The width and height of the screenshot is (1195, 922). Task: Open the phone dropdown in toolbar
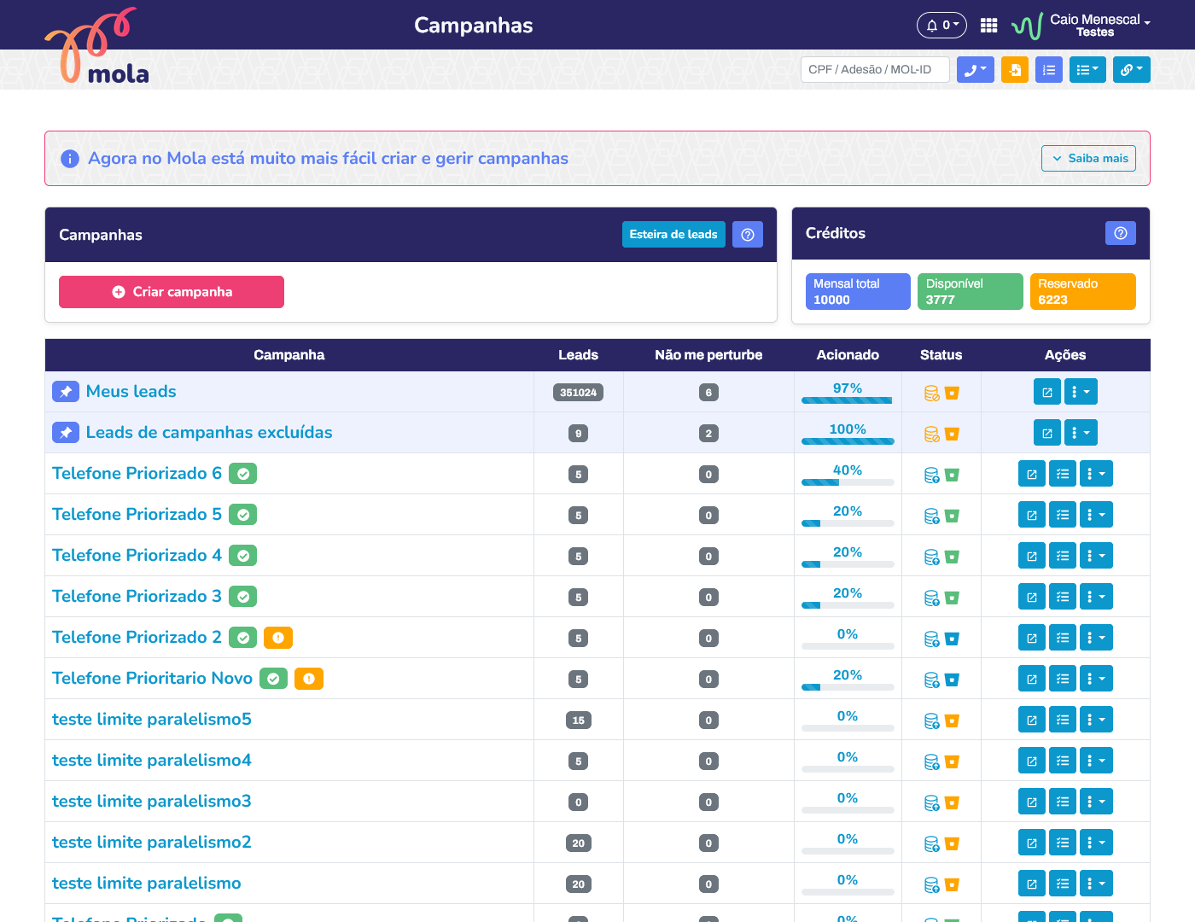(975, 70)
